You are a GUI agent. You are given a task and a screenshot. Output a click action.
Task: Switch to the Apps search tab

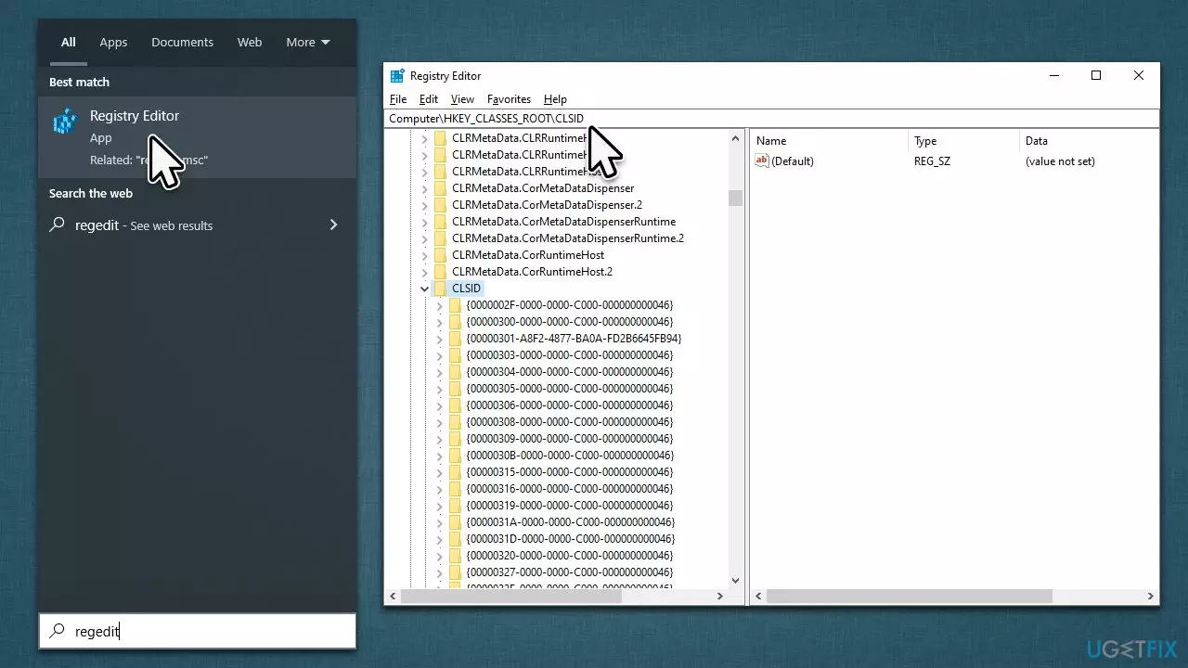pos(113,43)
